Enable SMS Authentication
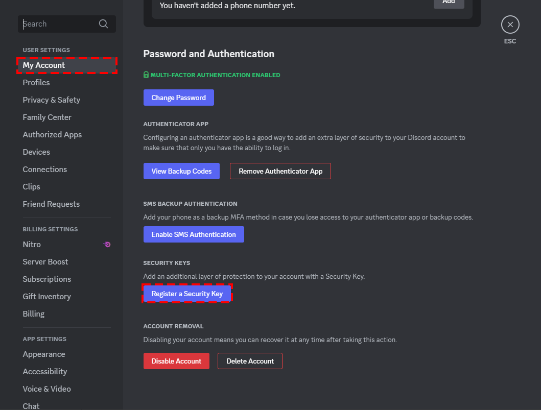This screenshot has height=410, width=541. pyautogui.click(x=194, y=234)
